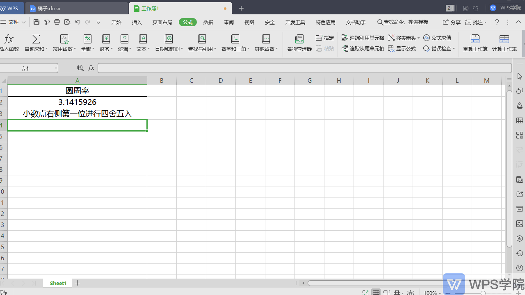This screenshot has width=525, height=295.
Task: Click the zoom slider in status bar
Action: 483,293
